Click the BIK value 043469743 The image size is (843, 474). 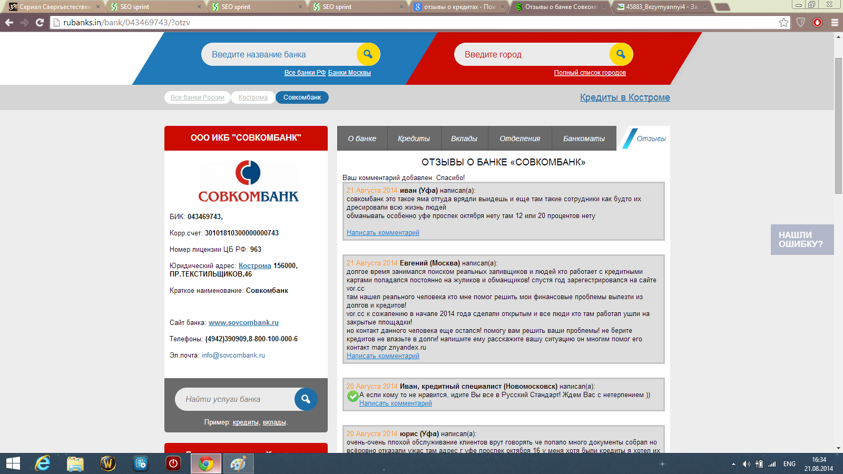click(x=204, y=217)
